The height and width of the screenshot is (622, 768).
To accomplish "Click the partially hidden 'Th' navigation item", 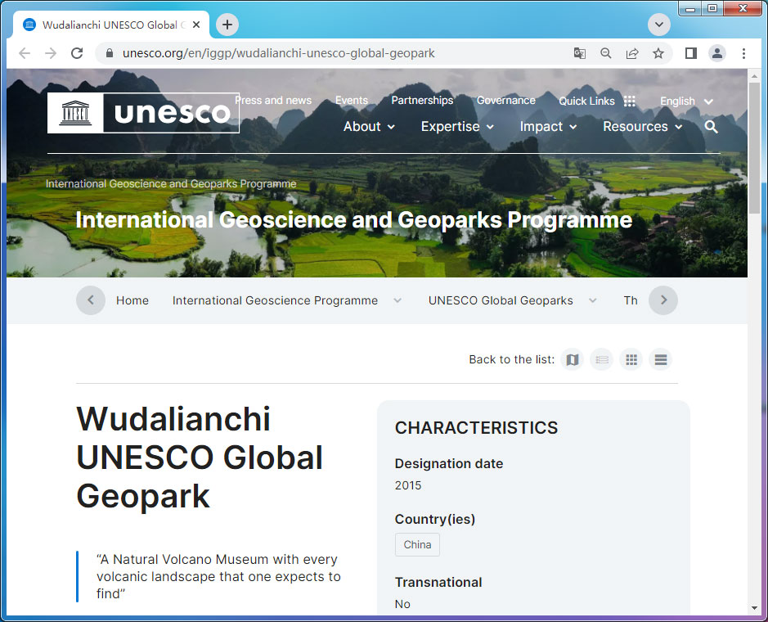I will [631, 300].
